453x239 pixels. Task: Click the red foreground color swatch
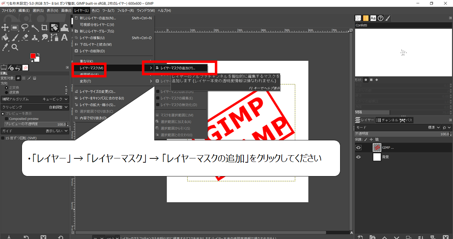(33, 56)
